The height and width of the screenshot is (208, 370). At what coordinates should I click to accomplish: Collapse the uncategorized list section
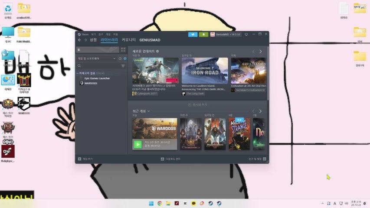tap(78, 73)
